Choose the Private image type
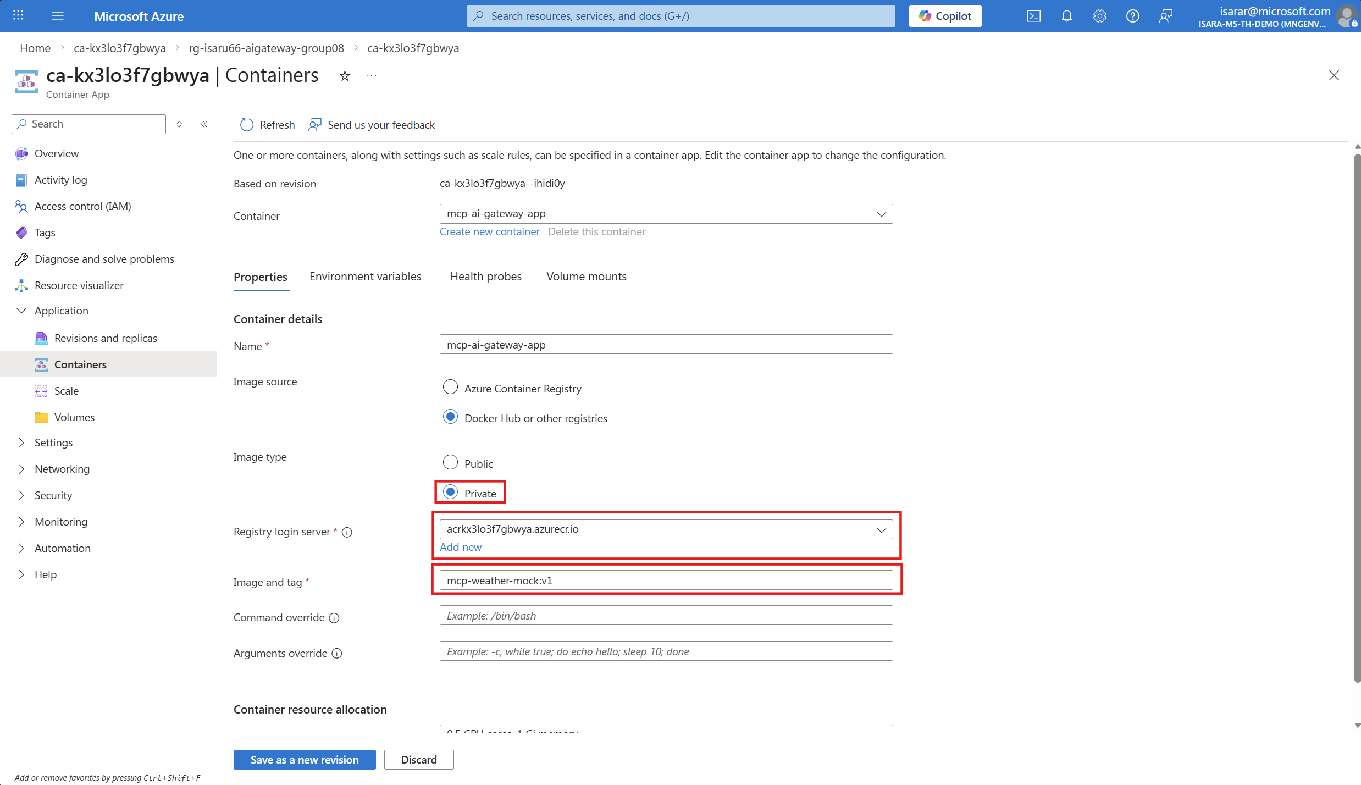The height and width of the screenshot is (785, 1361). click(450, 493)
